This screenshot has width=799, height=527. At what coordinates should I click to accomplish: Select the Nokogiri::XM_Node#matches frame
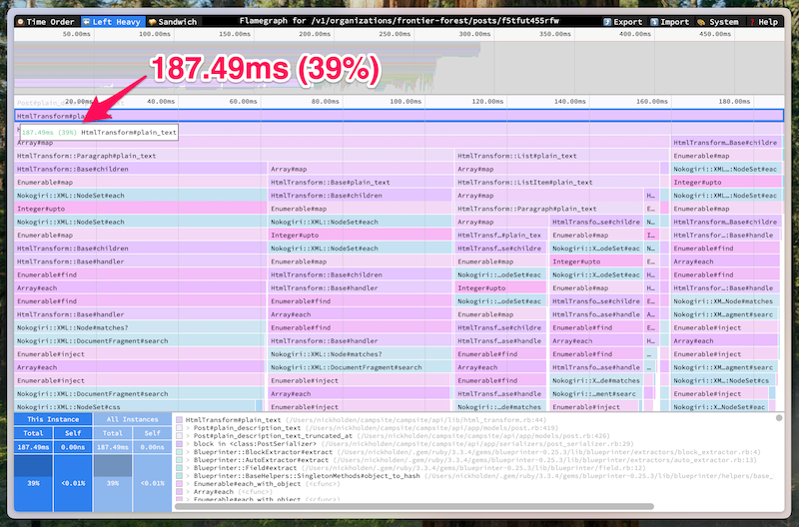click(x=725, y=301)
